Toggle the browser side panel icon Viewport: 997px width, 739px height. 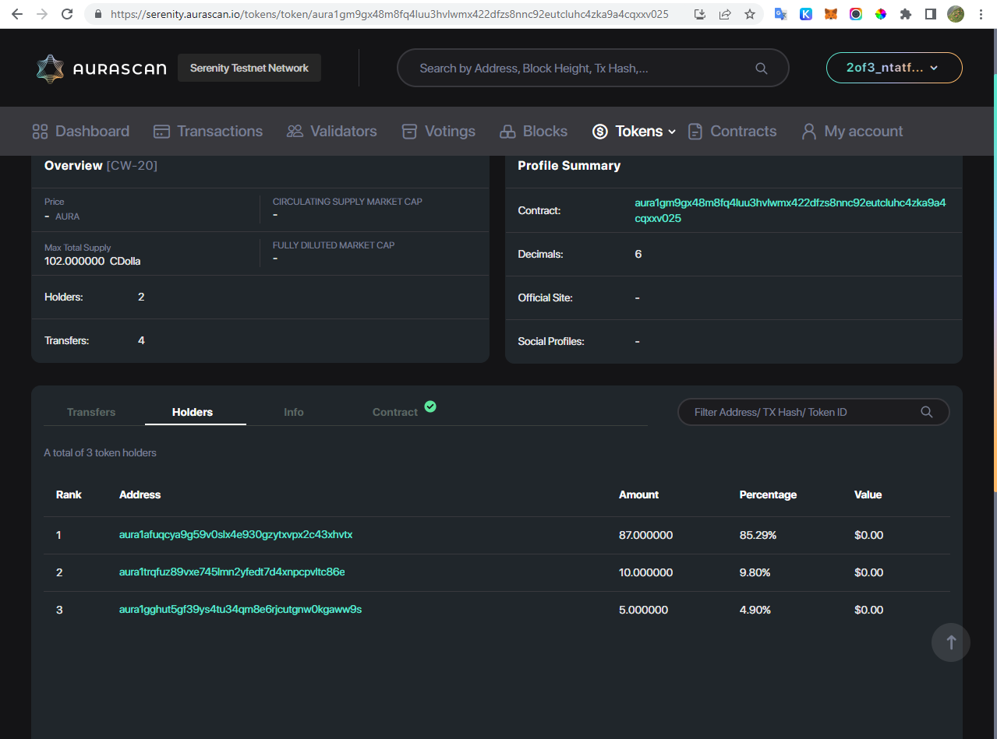931,14
